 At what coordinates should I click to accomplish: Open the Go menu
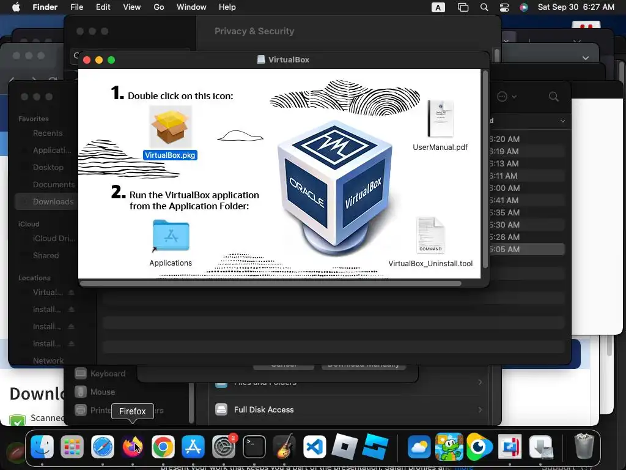[159, 7]
